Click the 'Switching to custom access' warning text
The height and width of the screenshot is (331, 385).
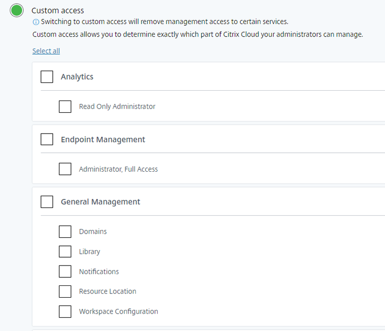164,22
